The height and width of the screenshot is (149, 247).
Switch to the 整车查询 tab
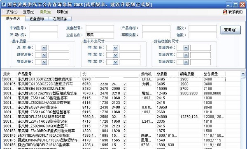tap(13, 18)
